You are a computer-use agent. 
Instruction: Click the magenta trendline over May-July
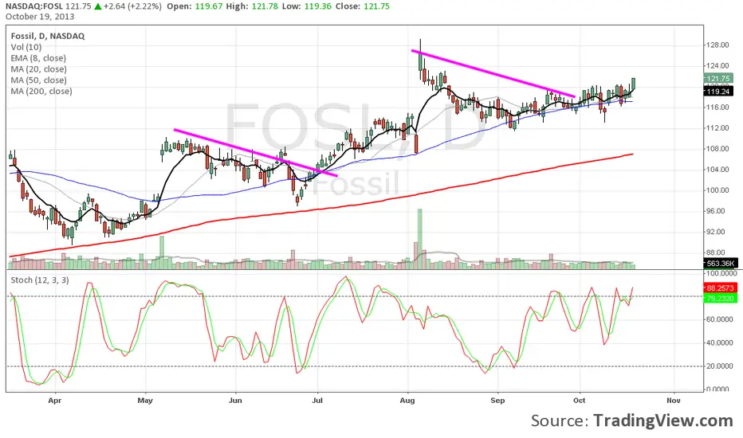[256, 152]
